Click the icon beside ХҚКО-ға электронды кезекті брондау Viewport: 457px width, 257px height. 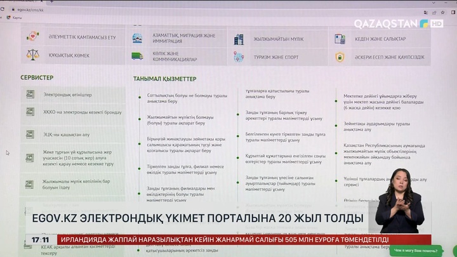point(30,112)
